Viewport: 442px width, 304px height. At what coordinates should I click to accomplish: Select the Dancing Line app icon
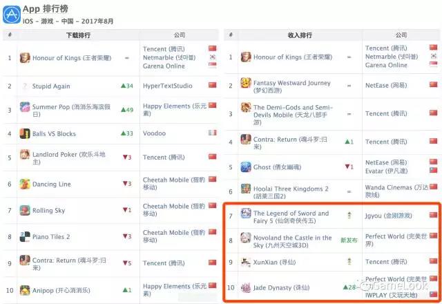tap(25, 184)
